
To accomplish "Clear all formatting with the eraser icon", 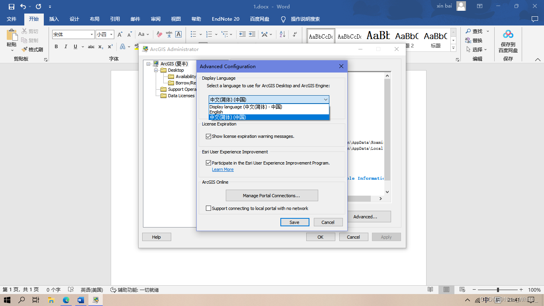I will 159,34.
